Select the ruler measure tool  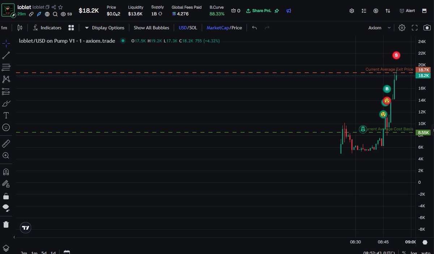click(x=6, y=144)
